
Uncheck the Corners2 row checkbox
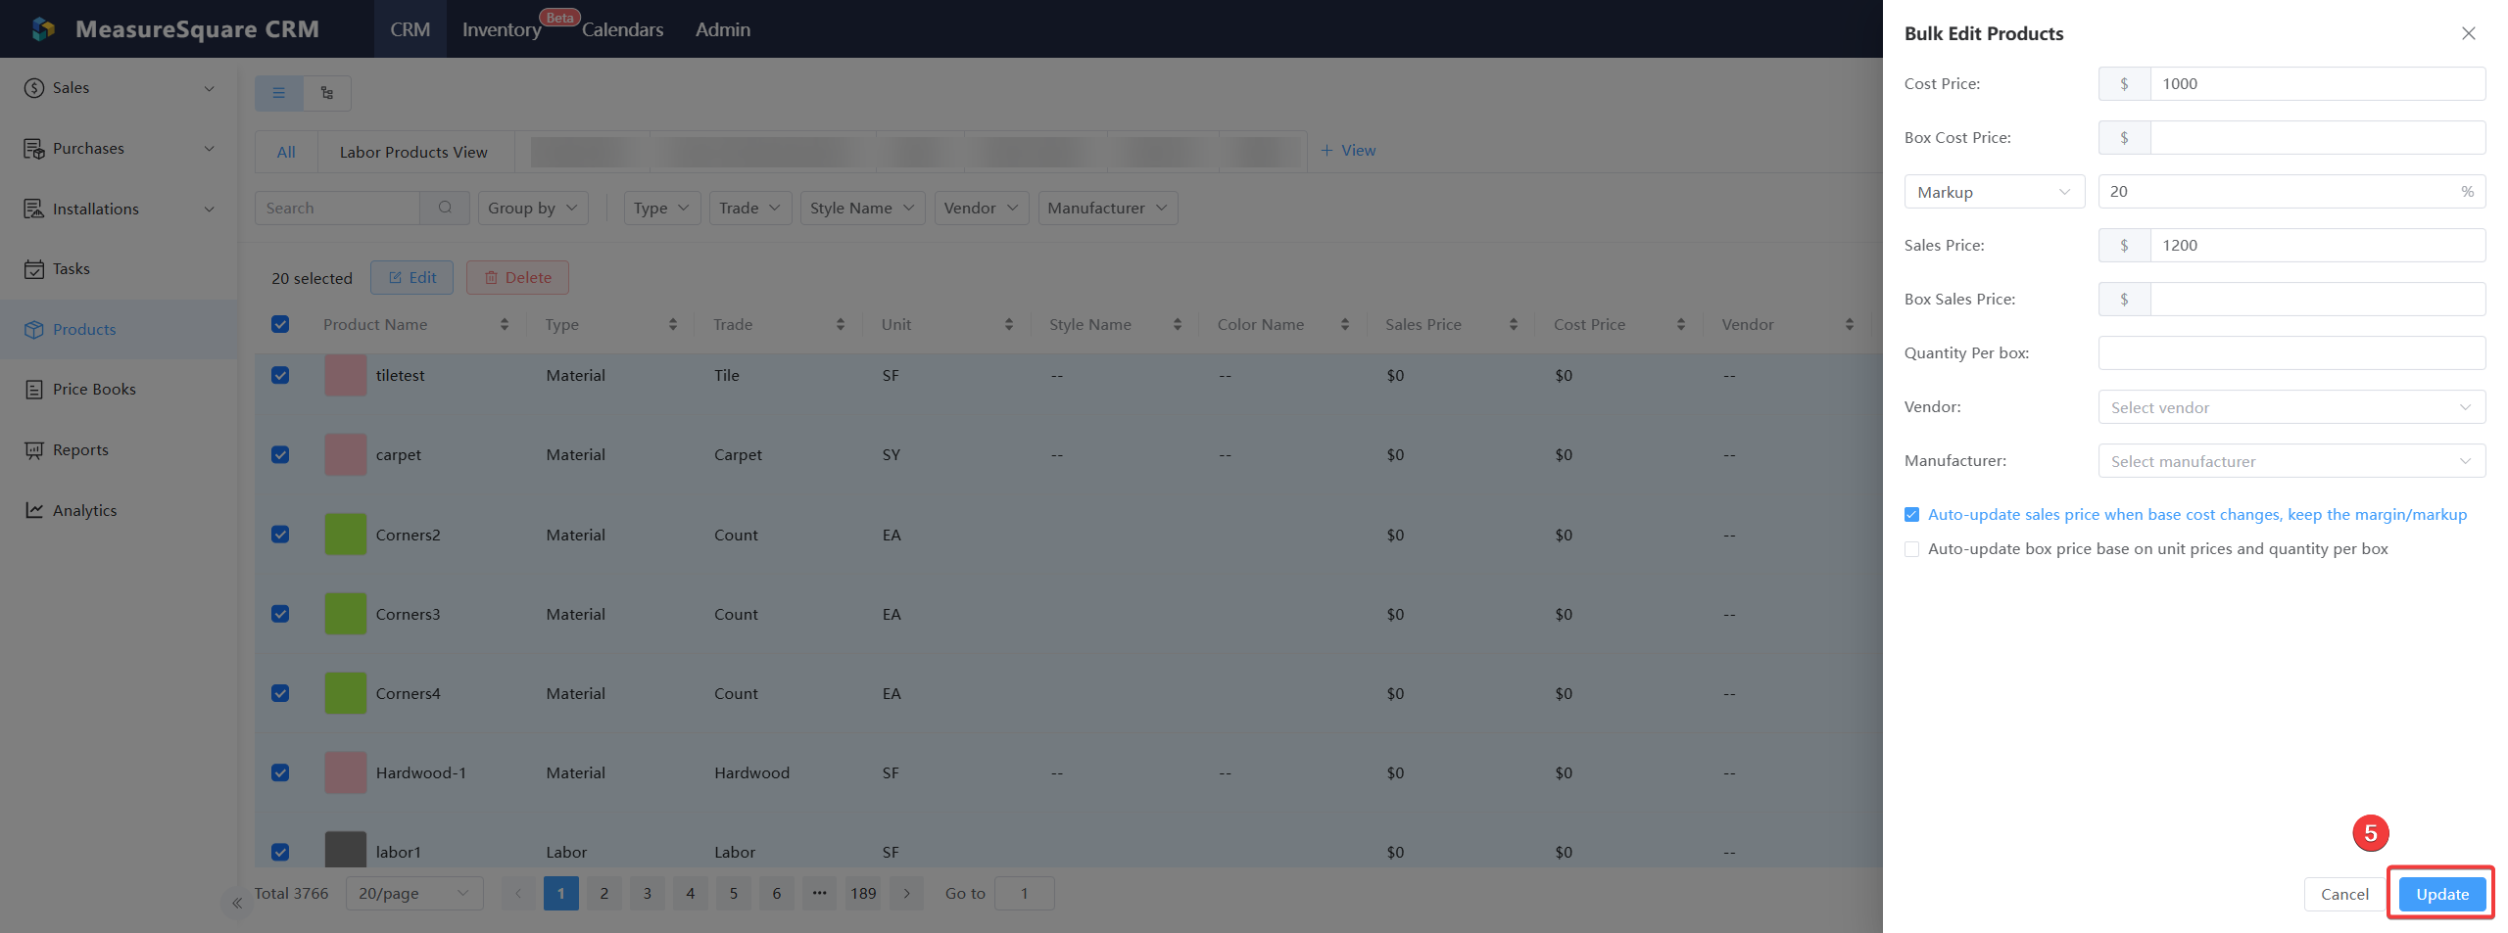click(280, 535)
